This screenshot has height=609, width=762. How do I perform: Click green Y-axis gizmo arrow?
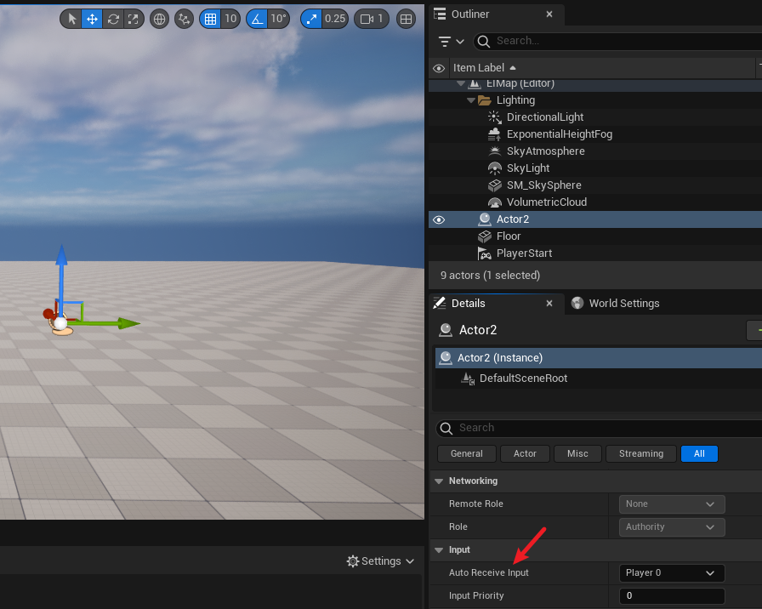pyautogui.click(x=128, y=323)
